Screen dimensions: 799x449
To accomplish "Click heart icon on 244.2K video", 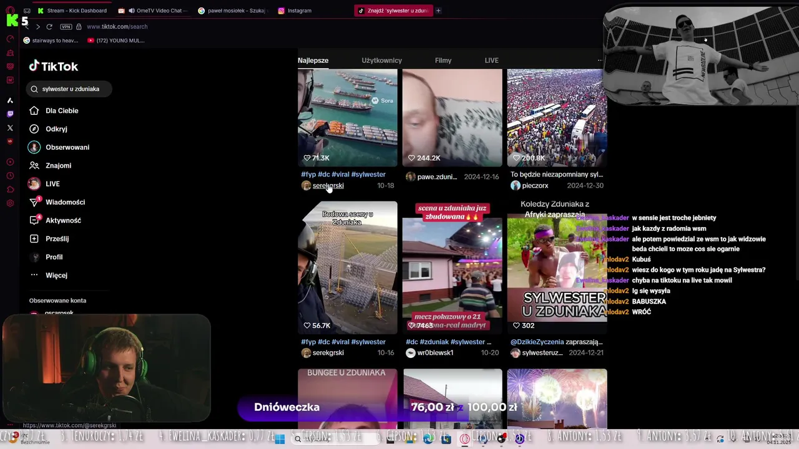I will pos(411,158).
